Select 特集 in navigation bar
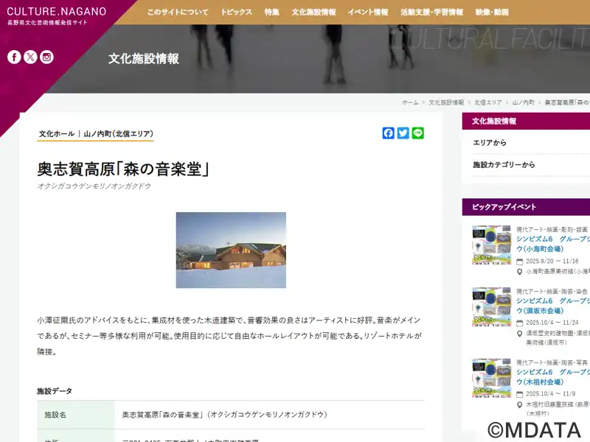 pos(271,13)
